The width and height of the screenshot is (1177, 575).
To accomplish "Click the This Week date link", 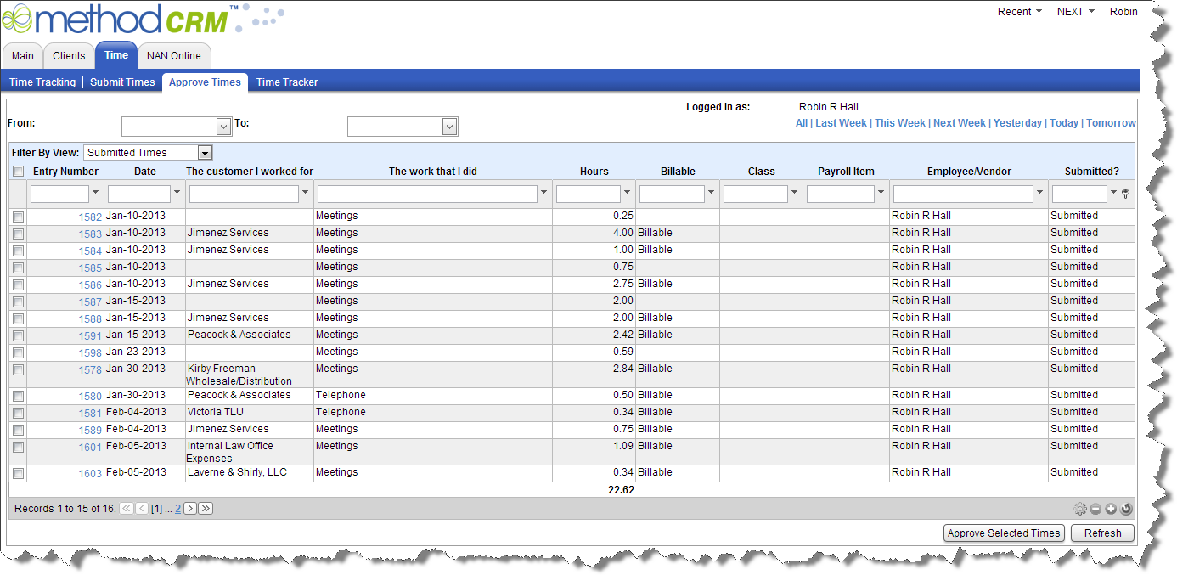I will tap(899, 123).
